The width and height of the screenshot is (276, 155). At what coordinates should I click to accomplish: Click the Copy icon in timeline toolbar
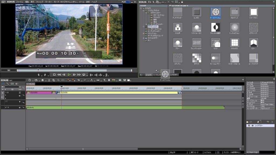(x=54, y=80)
